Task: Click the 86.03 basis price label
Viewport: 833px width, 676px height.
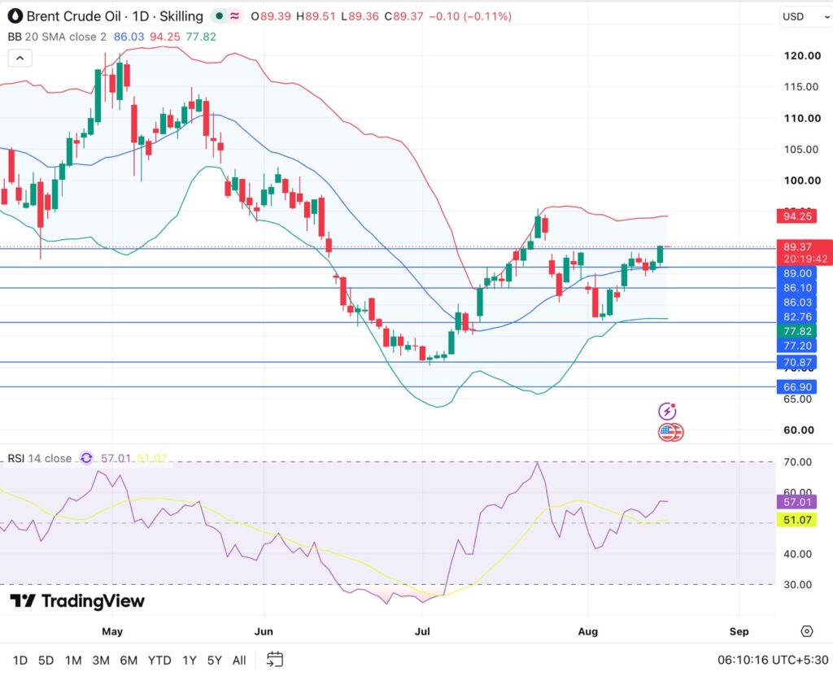Action: pyautogui.click(x=797, y=302)
